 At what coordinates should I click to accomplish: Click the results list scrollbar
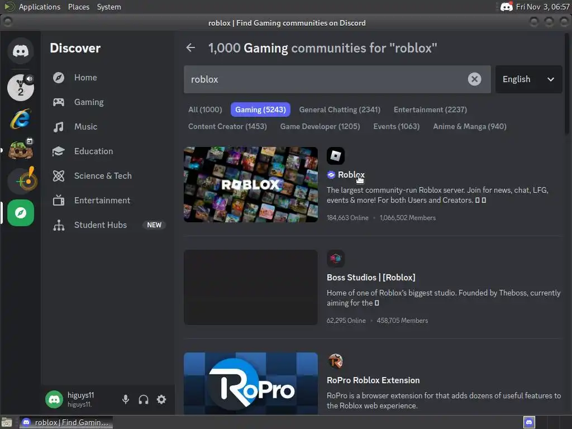click(x=567, y=84)
